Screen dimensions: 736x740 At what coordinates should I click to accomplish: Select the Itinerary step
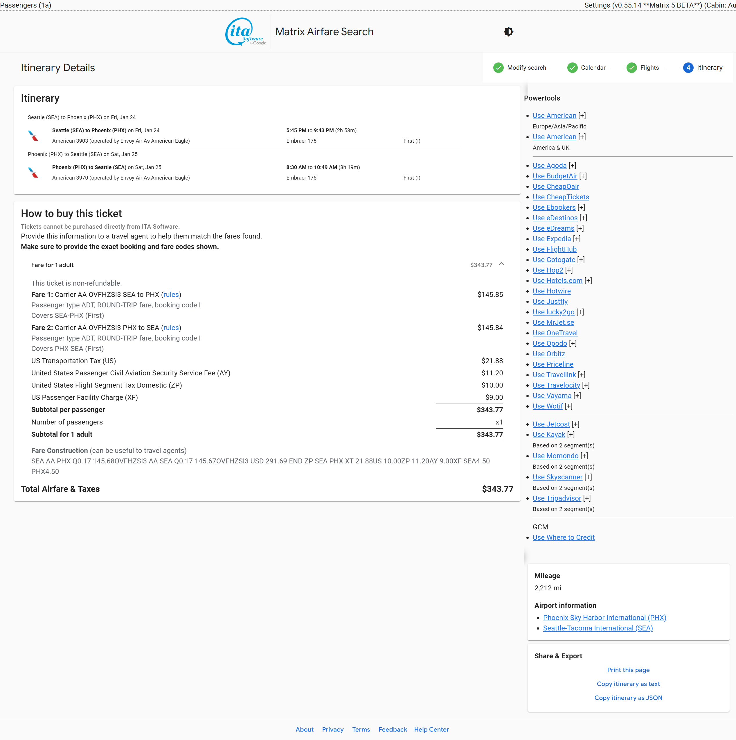click(709, 68)
